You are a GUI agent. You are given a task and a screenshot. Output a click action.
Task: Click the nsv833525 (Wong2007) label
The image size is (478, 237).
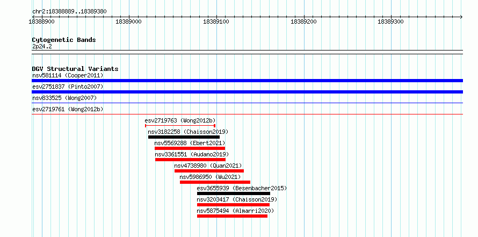pyautogui.click(x=64, y=98)
